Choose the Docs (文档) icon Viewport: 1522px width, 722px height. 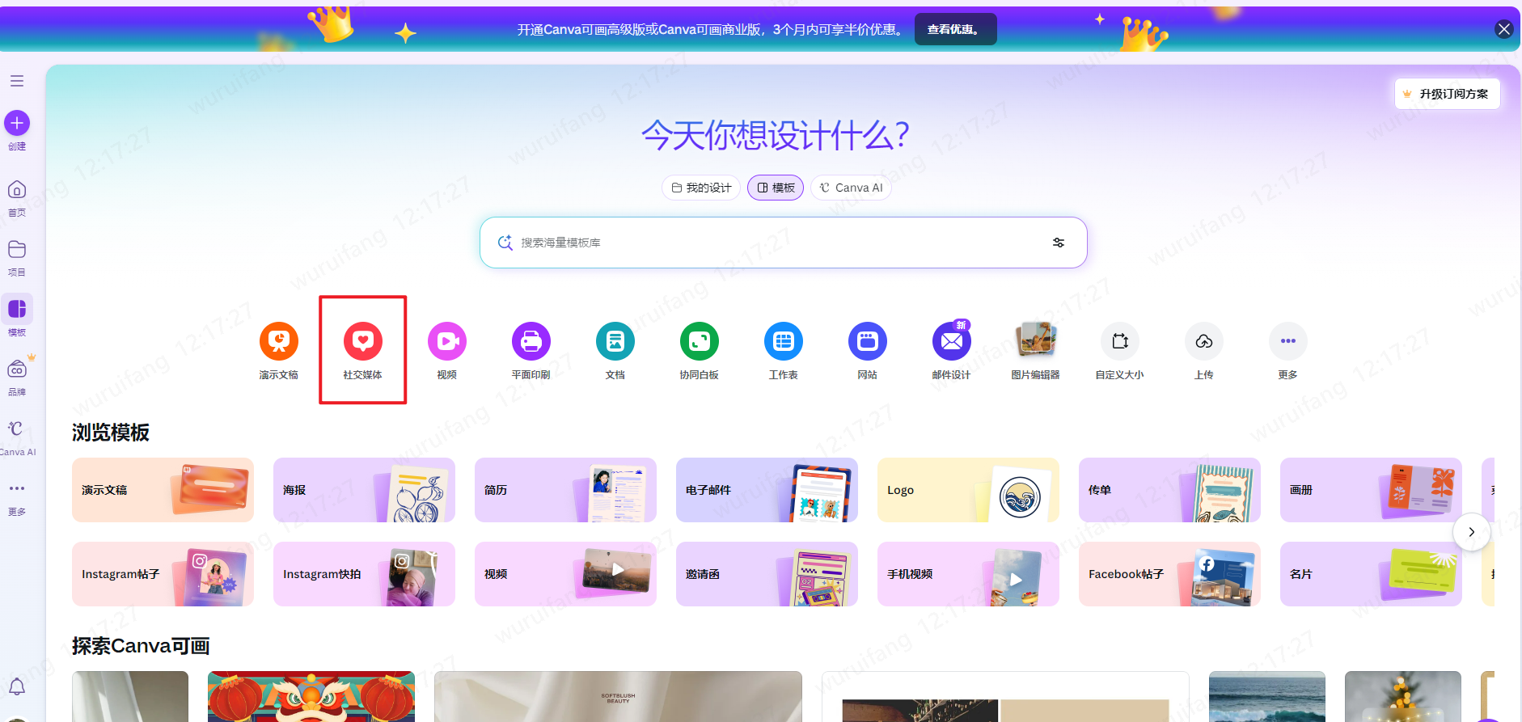point(615,341)
